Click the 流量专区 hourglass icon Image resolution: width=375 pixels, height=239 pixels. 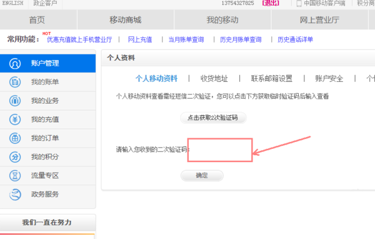(15, 176)
